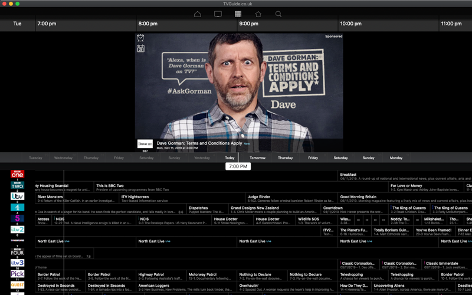Open Countdown listing
472x295 pixels.
click(x=355, y=209)
